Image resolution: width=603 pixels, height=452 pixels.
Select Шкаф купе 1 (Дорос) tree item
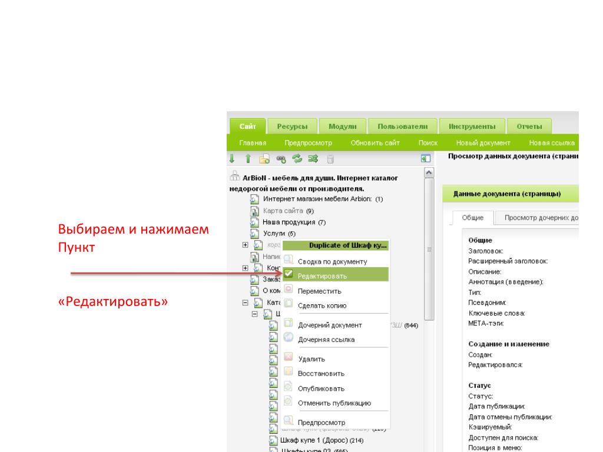pos(314,440)
